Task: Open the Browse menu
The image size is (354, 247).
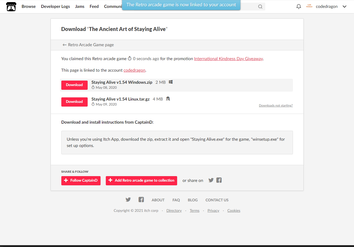Action: tap(28, 6)
